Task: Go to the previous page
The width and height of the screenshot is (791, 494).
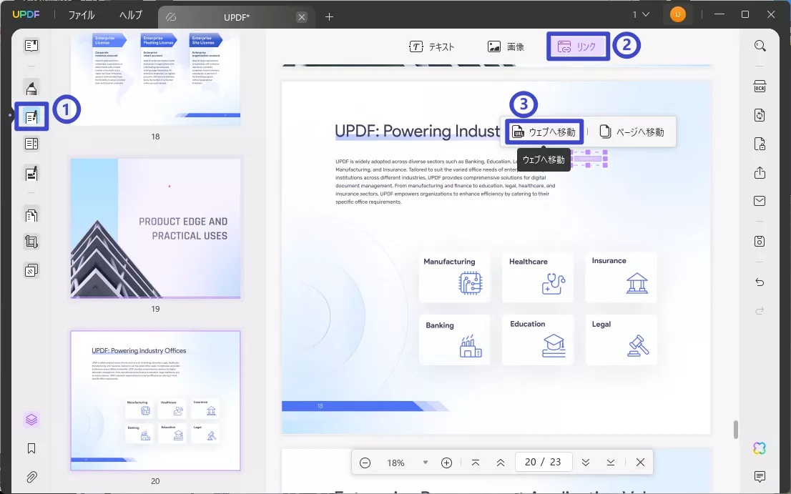Action: click(x=501, y=463)
